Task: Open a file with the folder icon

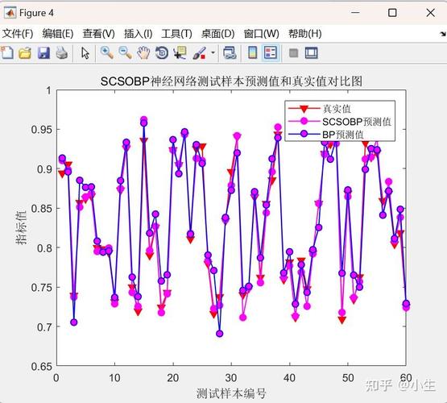Action: point(25,53)
